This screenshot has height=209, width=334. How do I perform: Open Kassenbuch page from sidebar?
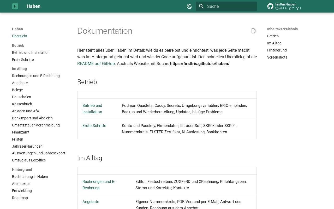coord(22,104)
